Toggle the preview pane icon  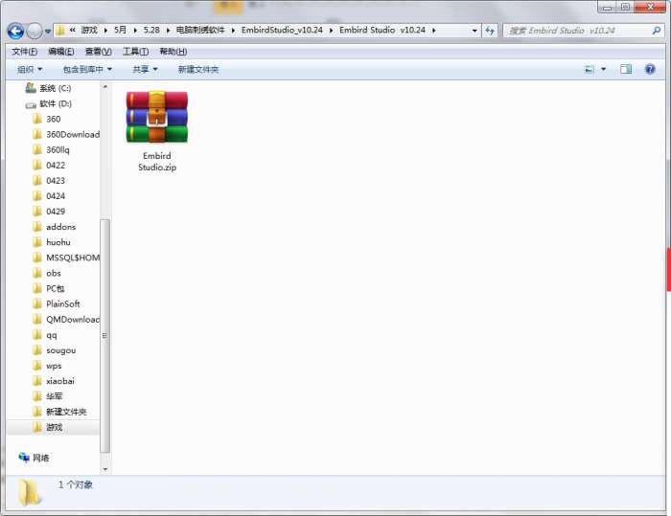pyautogui.click(x=626, y=69)
